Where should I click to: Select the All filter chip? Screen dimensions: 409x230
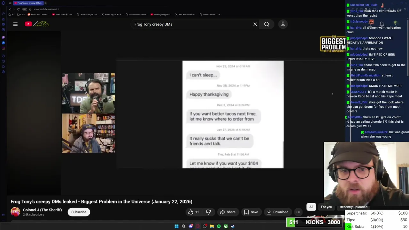(311, 207)
